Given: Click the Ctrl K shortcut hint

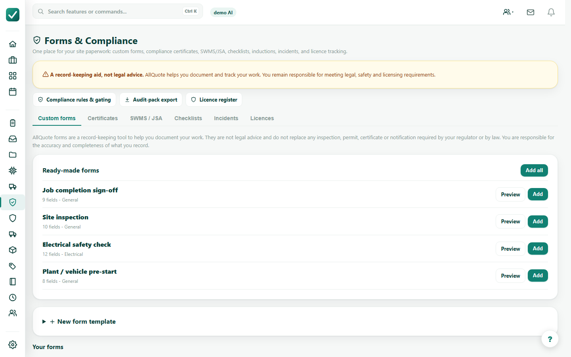Looking at the screenshot, I should pyautogui.click(x=191, y=11).
